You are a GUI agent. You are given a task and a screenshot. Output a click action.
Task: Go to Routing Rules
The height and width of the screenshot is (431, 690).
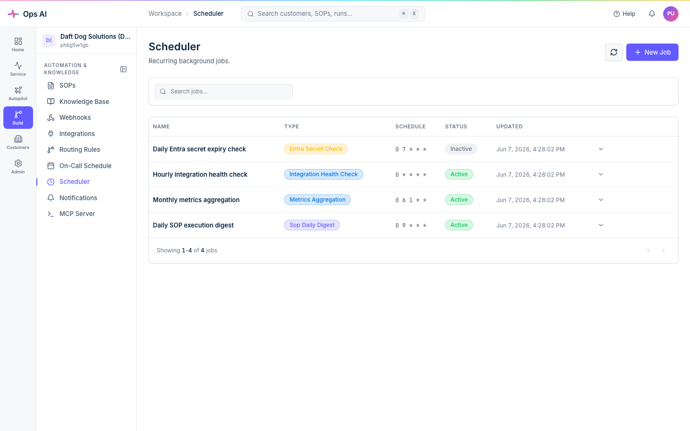tap(86, 150)
